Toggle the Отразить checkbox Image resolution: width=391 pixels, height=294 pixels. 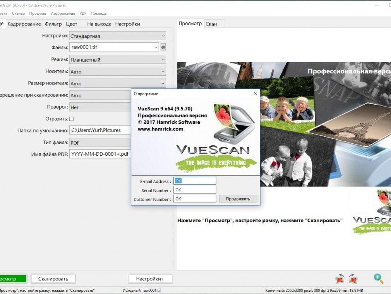[71, 119]
